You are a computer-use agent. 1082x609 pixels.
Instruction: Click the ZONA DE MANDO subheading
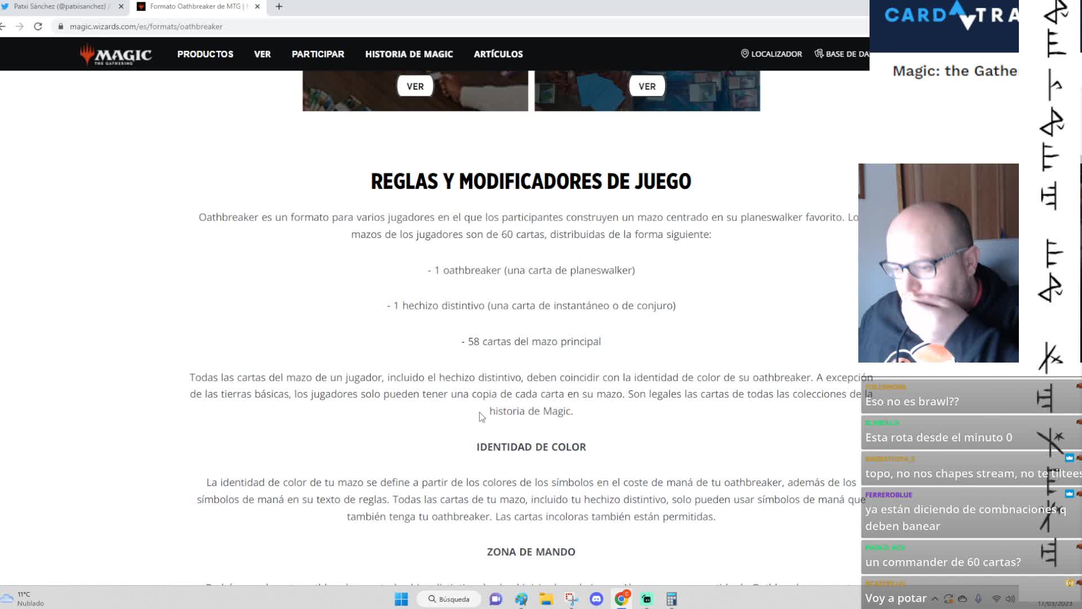(531, 551)
